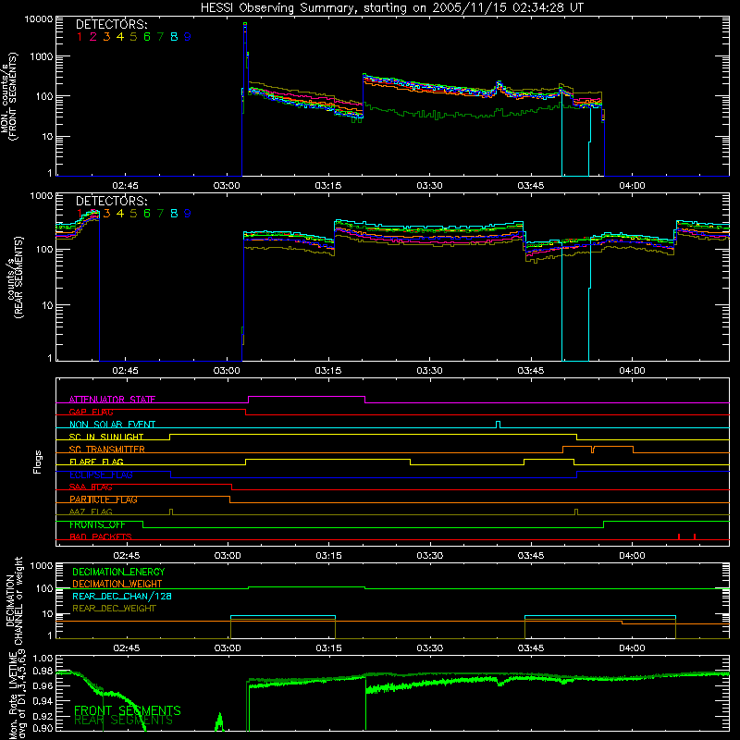This screenshot has height=740, width=740.
Task: Click the 03:15 time label under decimation plot
Action: point(329,648)
